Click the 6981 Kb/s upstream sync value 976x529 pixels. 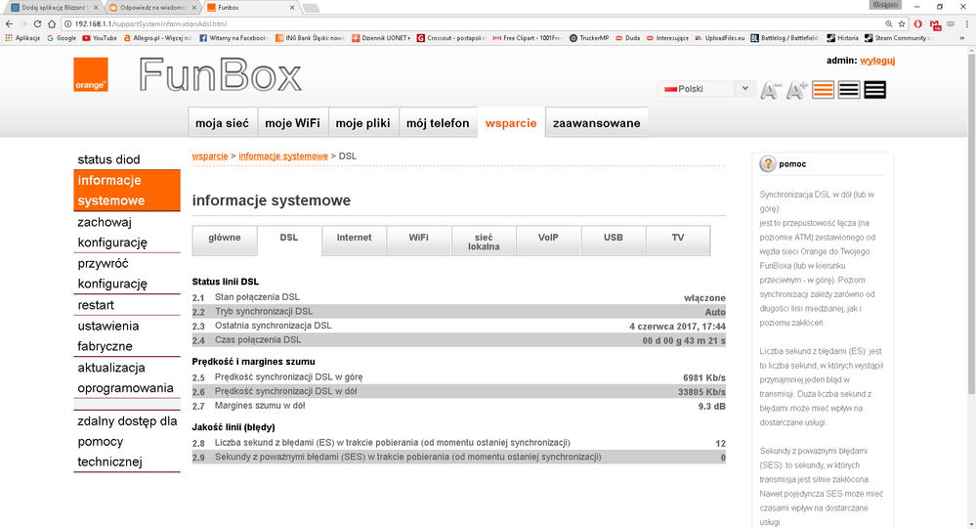(704, 377)
